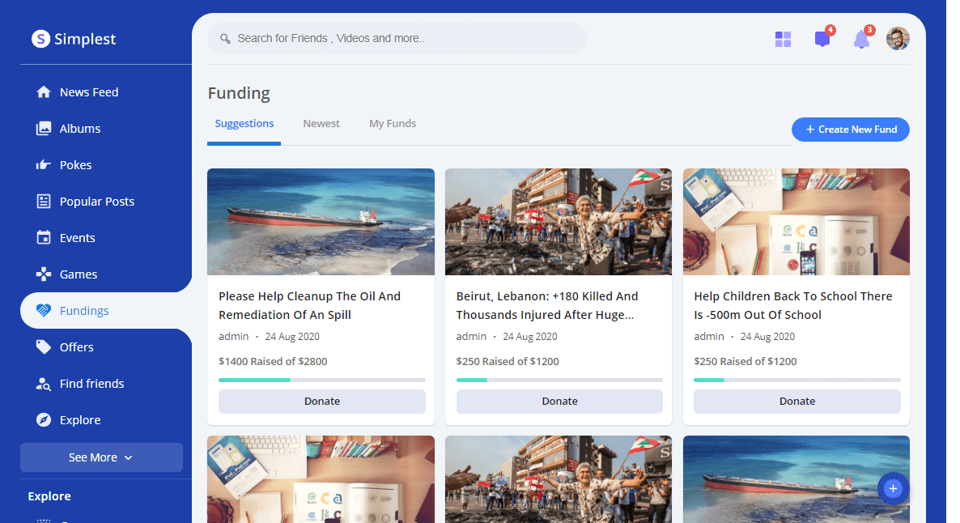Select the Games puzzle icon

44,274
